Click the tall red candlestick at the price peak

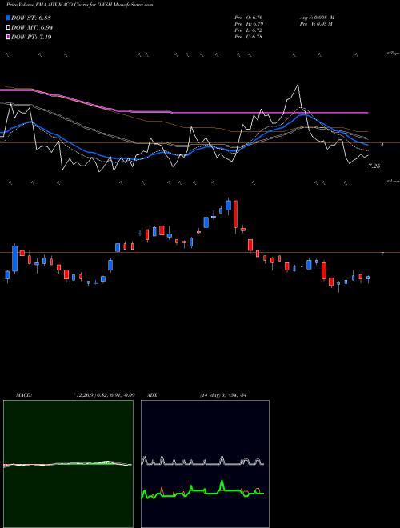point(236,214)
